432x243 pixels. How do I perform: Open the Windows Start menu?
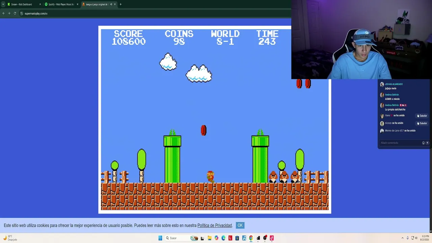[x=160, y=238]
